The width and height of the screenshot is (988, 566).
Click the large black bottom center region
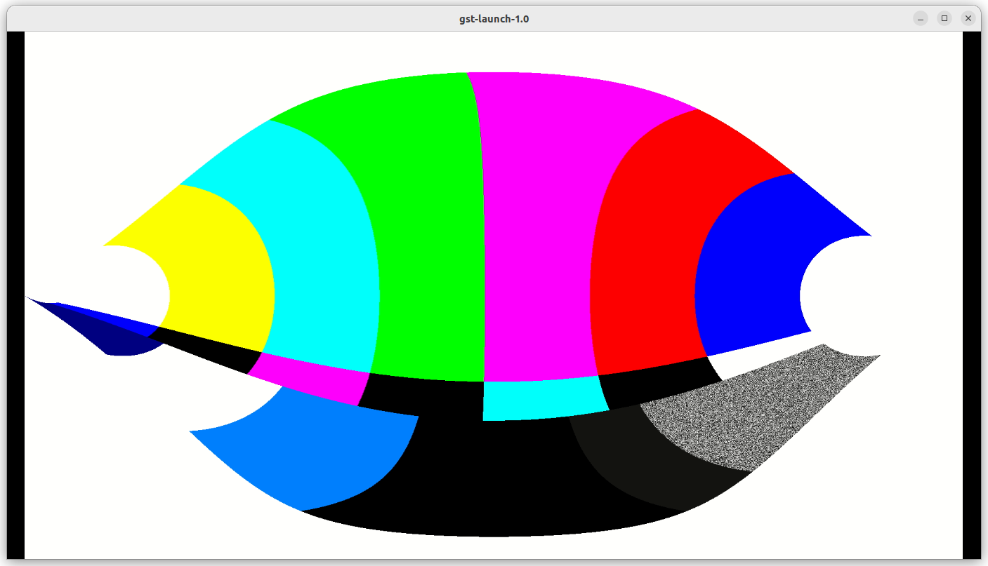[492, 477]
